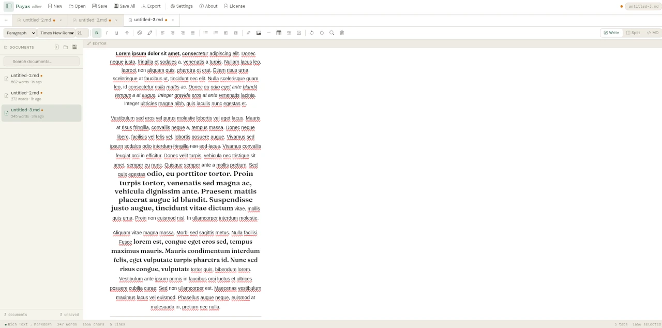This screenshot has width=662, height=328.
Task: Undo the last edit
Action: click(x=311, y=33)
